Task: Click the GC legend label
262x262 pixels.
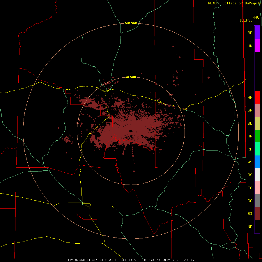Action: click(x=250, y=201)
